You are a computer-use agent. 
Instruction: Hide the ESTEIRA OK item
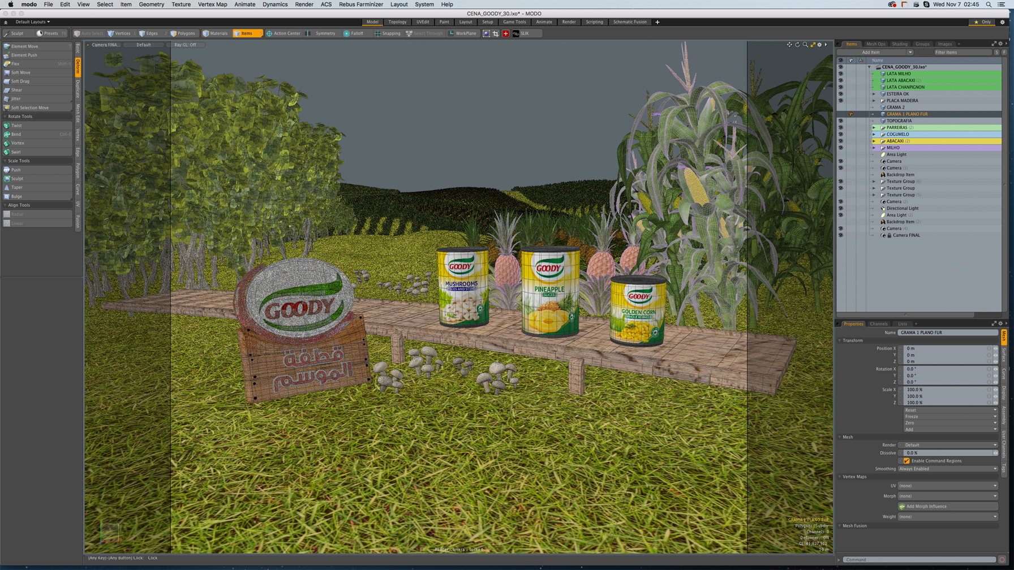click(840, 94)
